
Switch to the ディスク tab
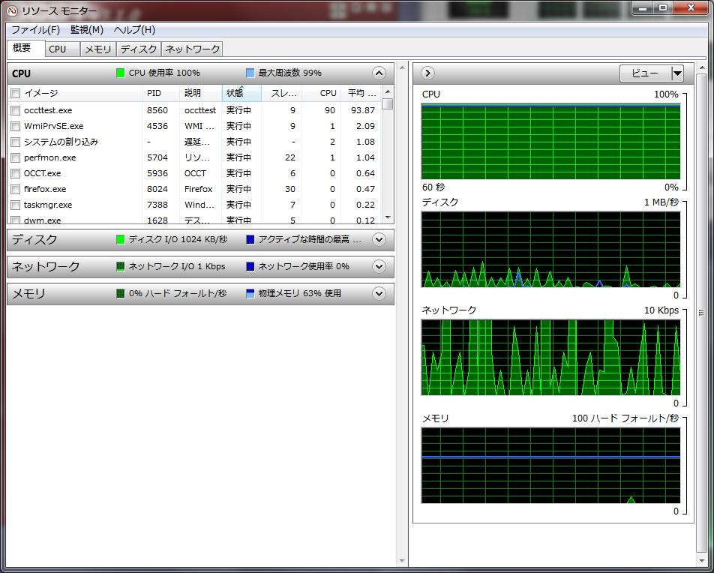tap(139, 49)
